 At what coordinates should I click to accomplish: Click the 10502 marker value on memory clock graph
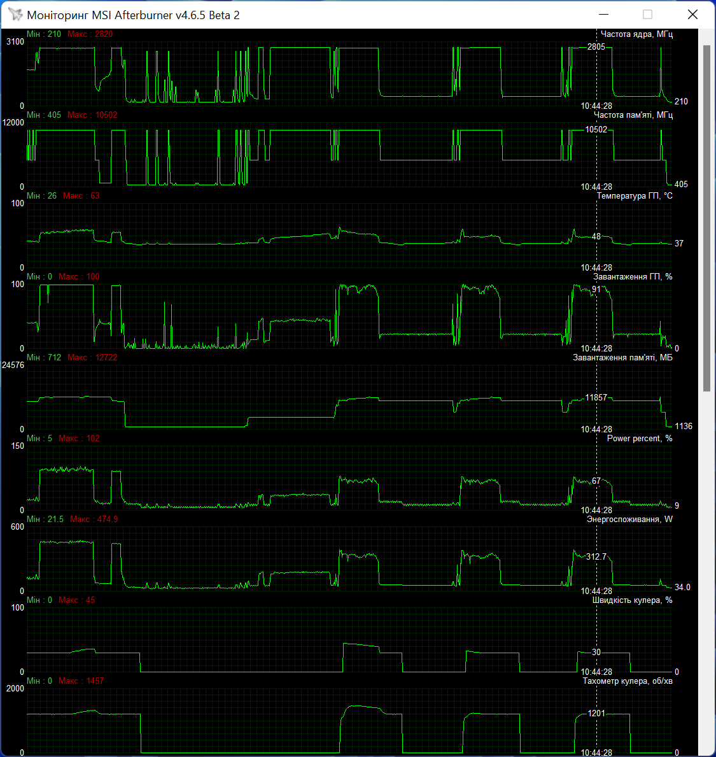(596, 129)
